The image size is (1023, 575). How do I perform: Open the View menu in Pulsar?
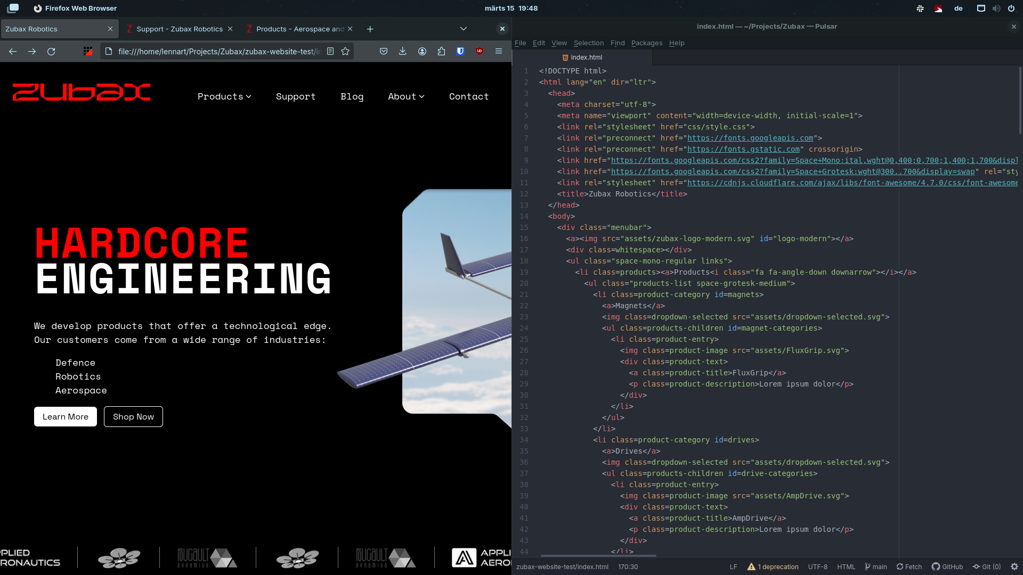click(559, 43)
